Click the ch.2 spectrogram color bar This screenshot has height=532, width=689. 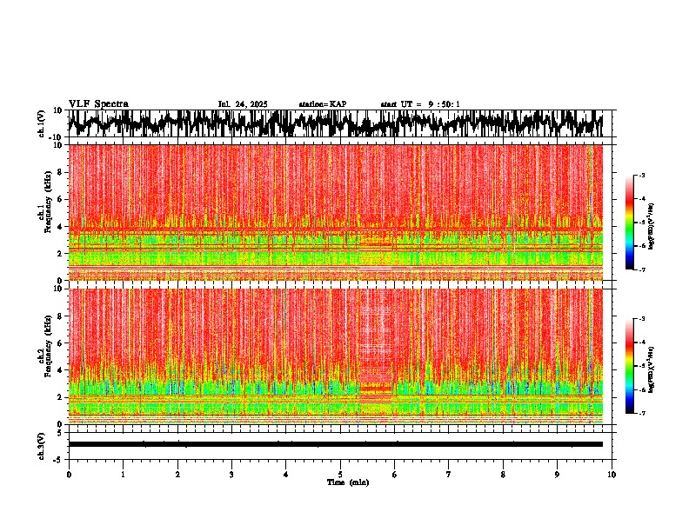629,366
